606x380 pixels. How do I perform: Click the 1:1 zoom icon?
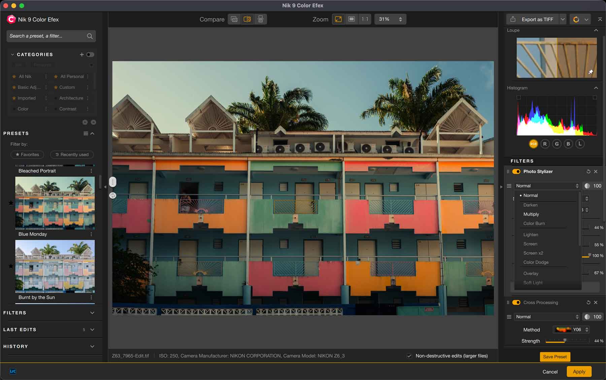pyautogui.click(x=365, y=19)
